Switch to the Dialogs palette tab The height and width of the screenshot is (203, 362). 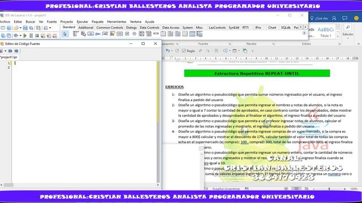131,28
